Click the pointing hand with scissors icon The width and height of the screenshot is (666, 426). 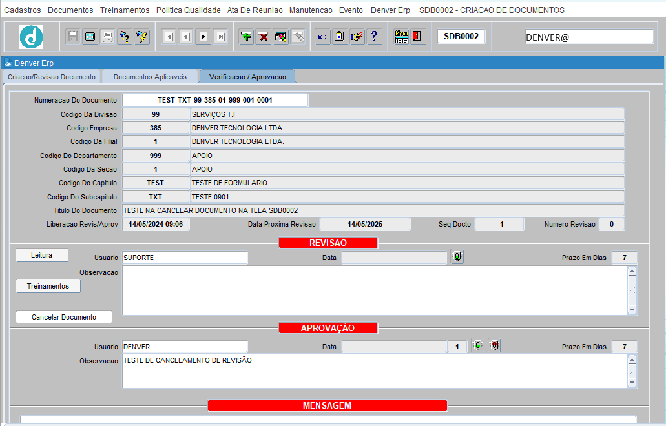(x=357, y=37)
